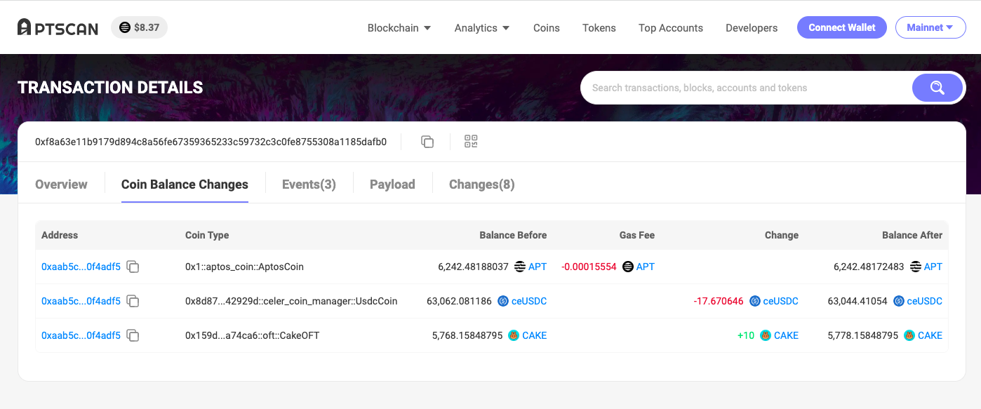981x409 pixels.
Task: Open the Mainnet network selector
Action: [x=930, y=27]
